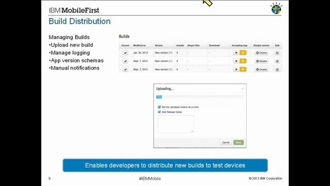Click the 'Build Distribution' slide title
330x186 pixels.
coord(79,21)
